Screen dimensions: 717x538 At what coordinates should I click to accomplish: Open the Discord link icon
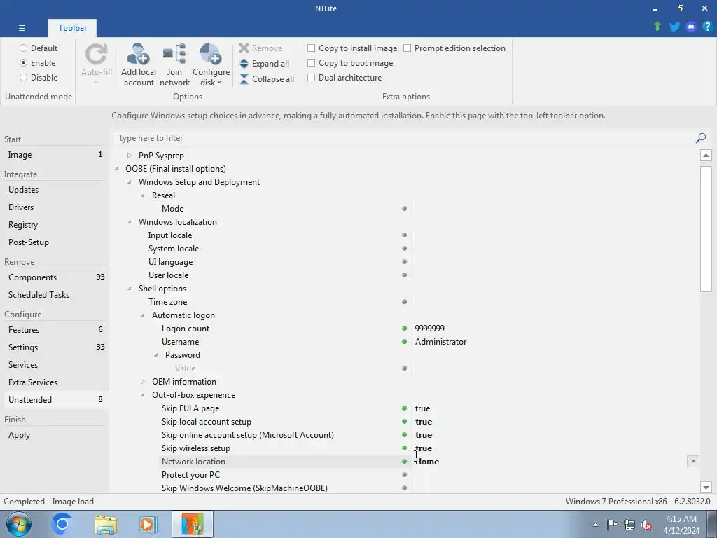(x=691, y=27)
